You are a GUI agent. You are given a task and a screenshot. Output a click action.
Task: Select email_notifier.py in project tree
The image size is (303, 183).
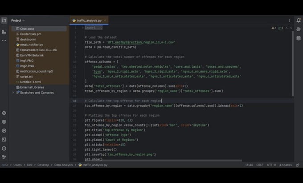tap(31, 45)
